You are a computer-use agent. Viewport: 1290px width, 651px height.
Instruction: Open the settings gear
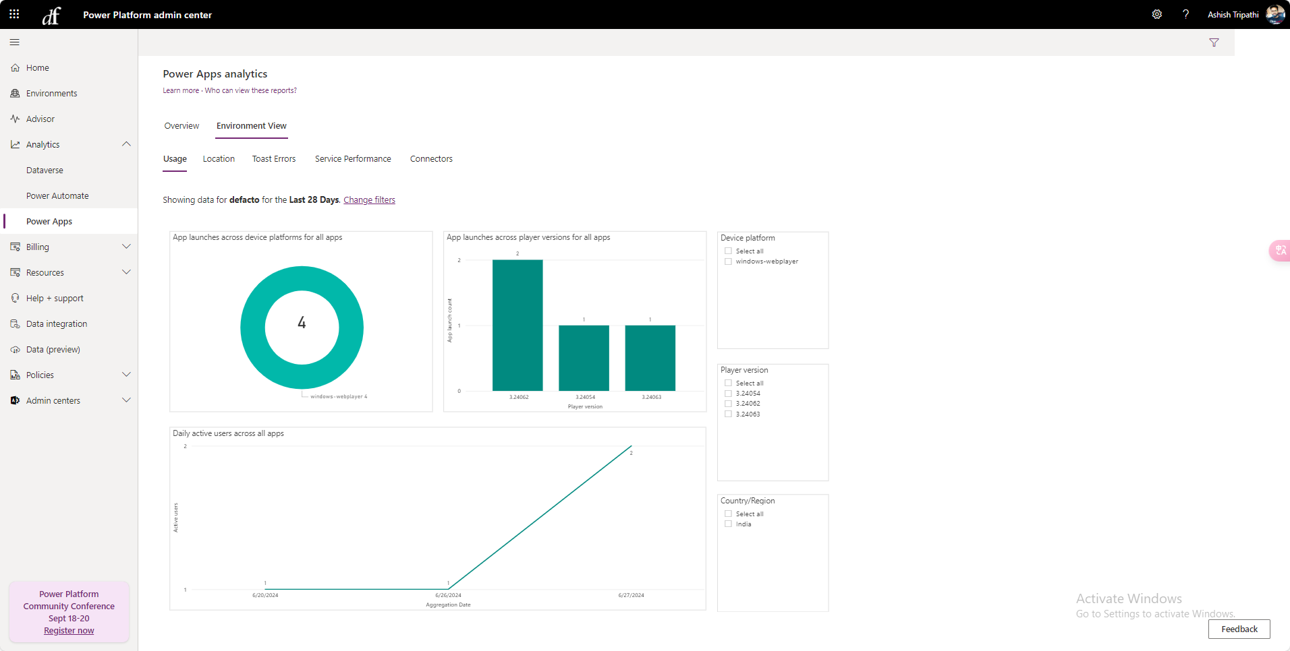click(x=1157, y=14)
